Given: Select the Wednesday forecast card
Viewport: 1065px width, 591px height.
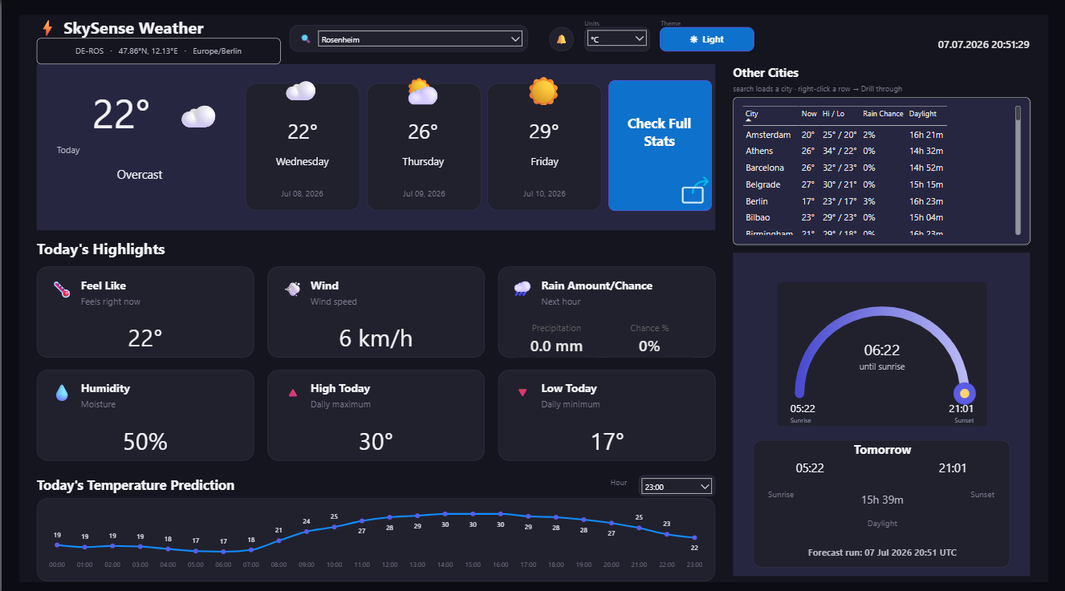Looking at the screenshot, I should click(x=303, y=147).
